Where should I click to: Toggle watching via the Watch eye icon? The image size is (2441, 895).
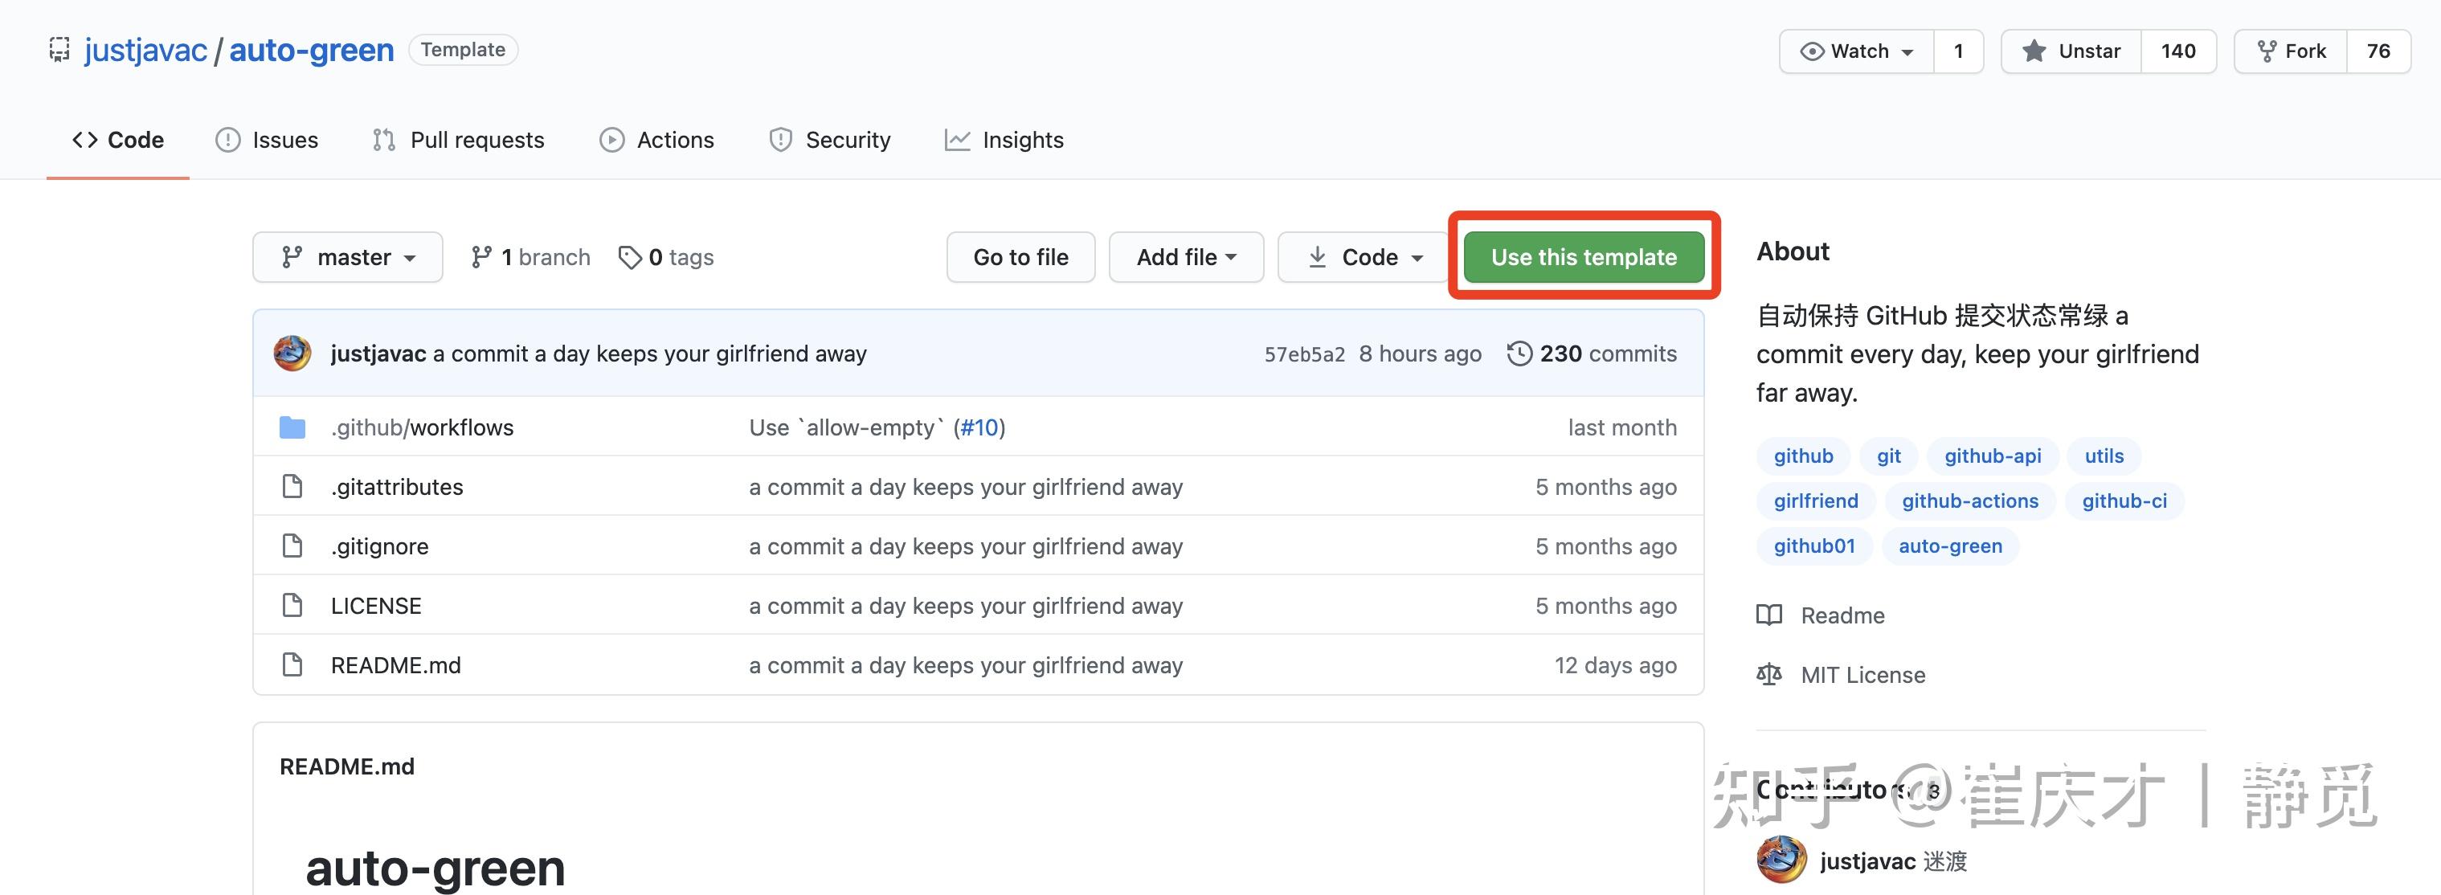(1812, 50)
